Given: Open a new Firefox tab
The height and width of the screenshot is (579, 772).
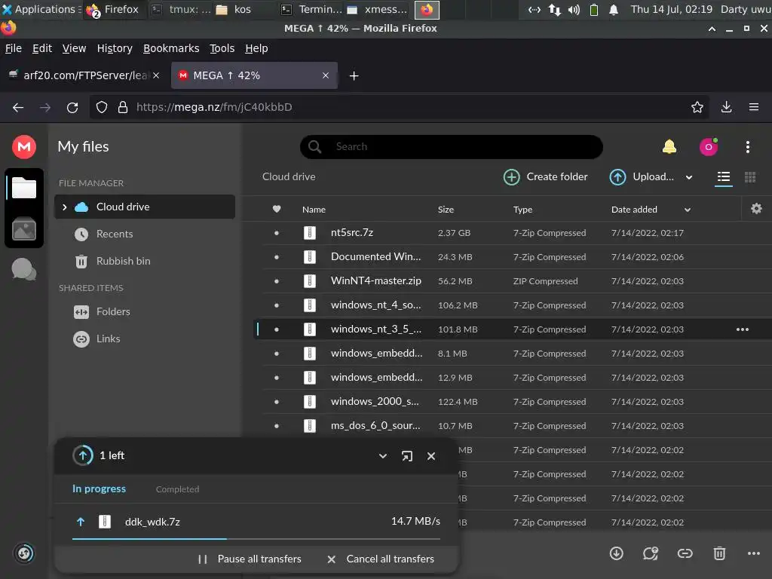Looking at the screenshot, I should click(x=354, y=76).
